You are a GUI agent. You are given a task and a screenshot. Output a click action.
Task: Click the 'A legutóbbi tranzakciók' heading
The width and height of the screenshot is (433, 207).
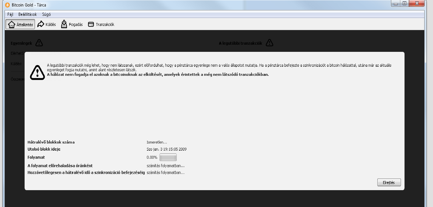240,43
